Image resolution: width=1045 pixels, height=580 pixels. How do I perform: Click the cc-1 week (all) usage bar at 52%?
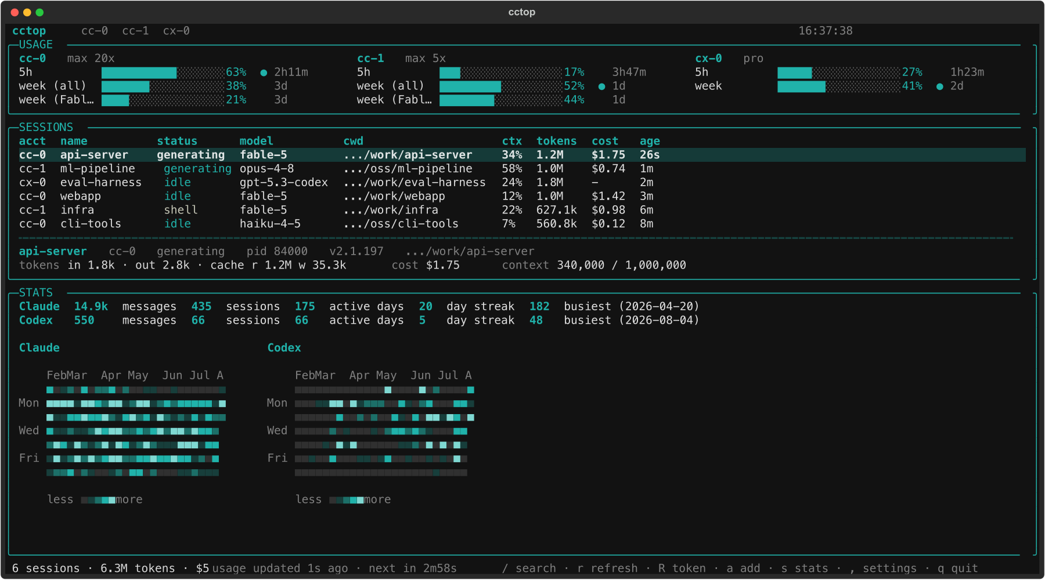click(x=500, y=86)
